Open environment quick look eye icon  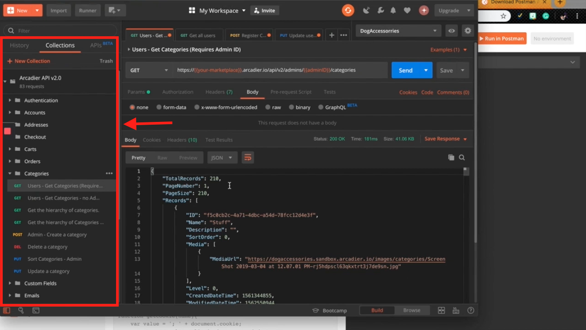coord(452,31)
